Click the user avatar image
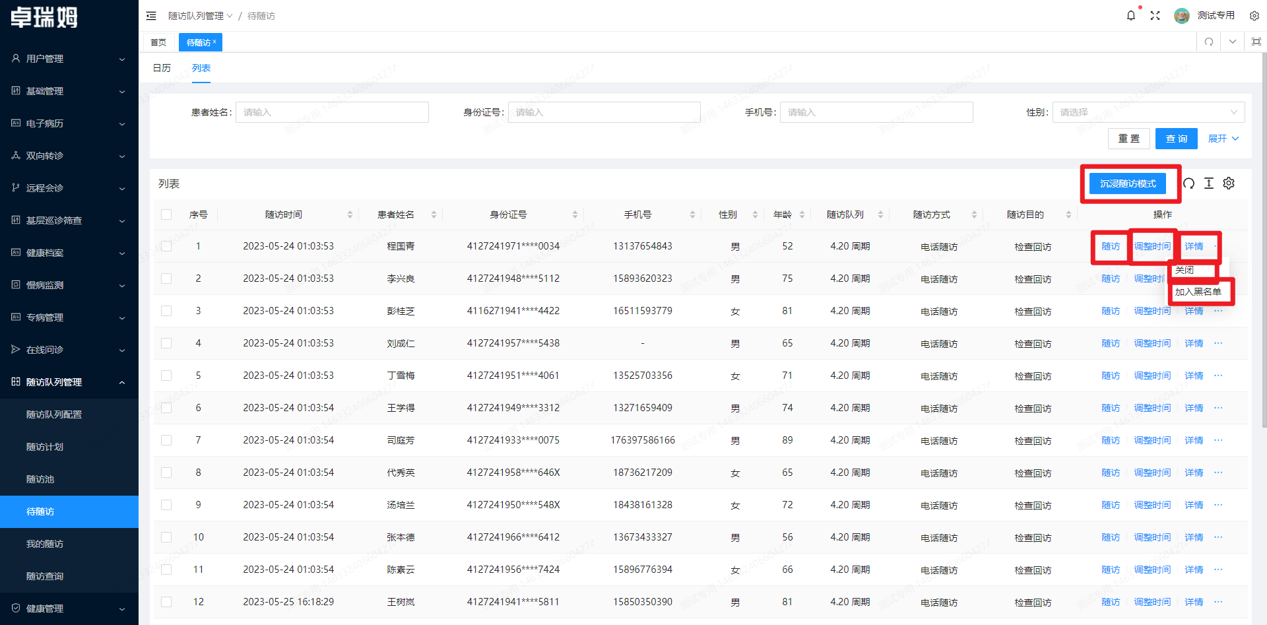The image size is (1267, 625). tap(1182, 15)
